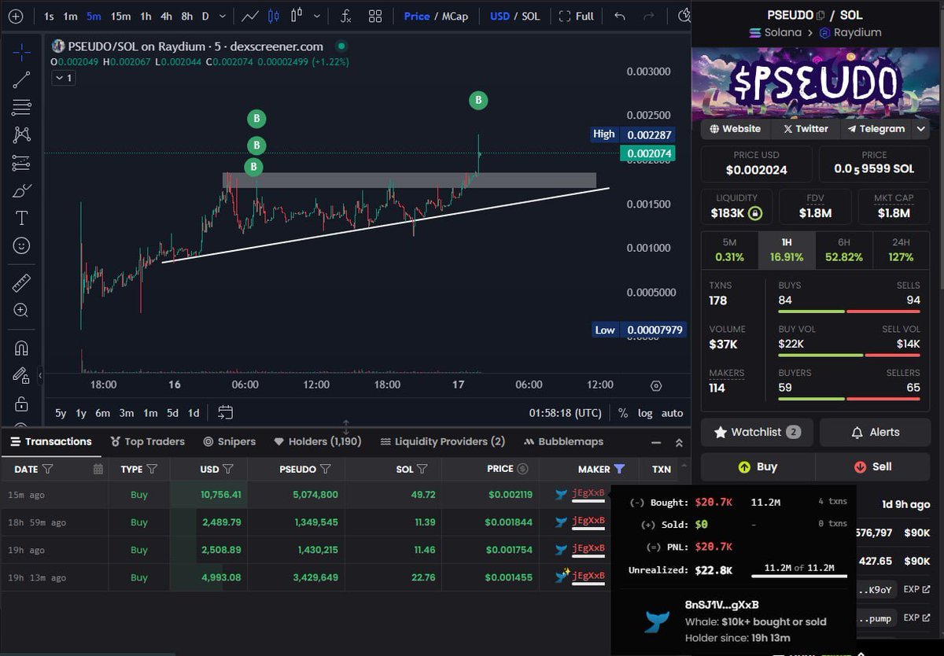Open the Top Traders tab
944x656 pixels.
(x=147, y=441)
